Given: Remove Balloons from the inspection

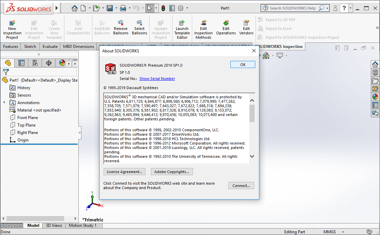Looking at the screenshot, I should [x=121, y=28].
